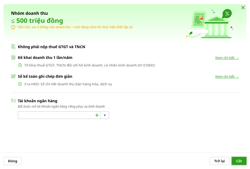
Task: Click the 01/CNKD tax form file icon
Action: point(20,65)
